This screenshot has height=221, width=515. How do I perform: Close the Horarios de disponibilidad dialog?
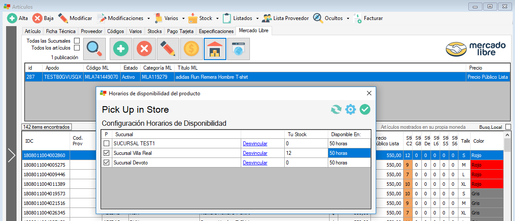click(x=369, y=93)
